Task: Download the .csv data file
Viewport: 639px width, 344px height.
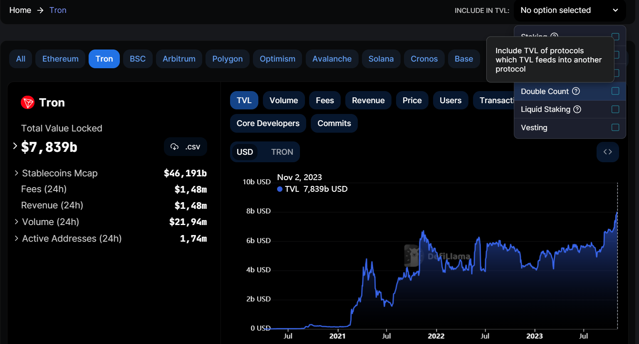Action: coord(186,146)
